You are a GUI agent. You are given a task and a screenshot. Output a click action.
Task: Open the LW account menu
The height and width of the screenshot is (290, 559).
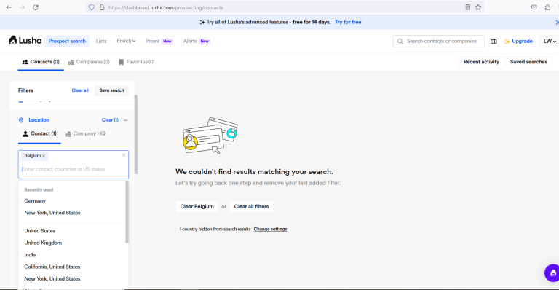tap(549, 42)
